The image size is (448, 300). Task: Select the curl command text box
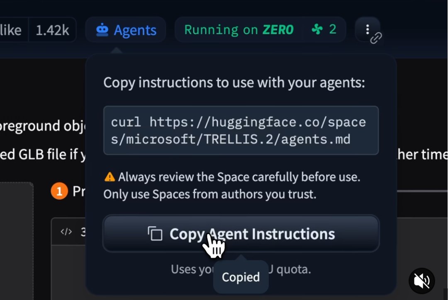pyautogui.click(x=241, y=131)
